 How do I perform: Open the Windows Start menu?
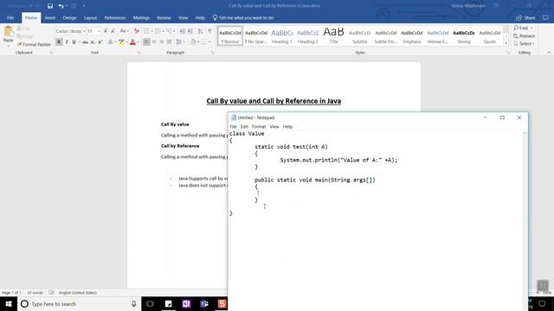pos(9,303)
